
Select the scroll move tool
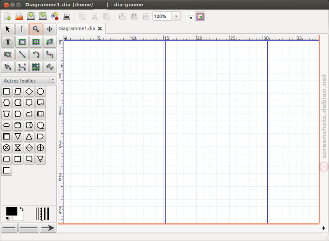tap(49, 29)
